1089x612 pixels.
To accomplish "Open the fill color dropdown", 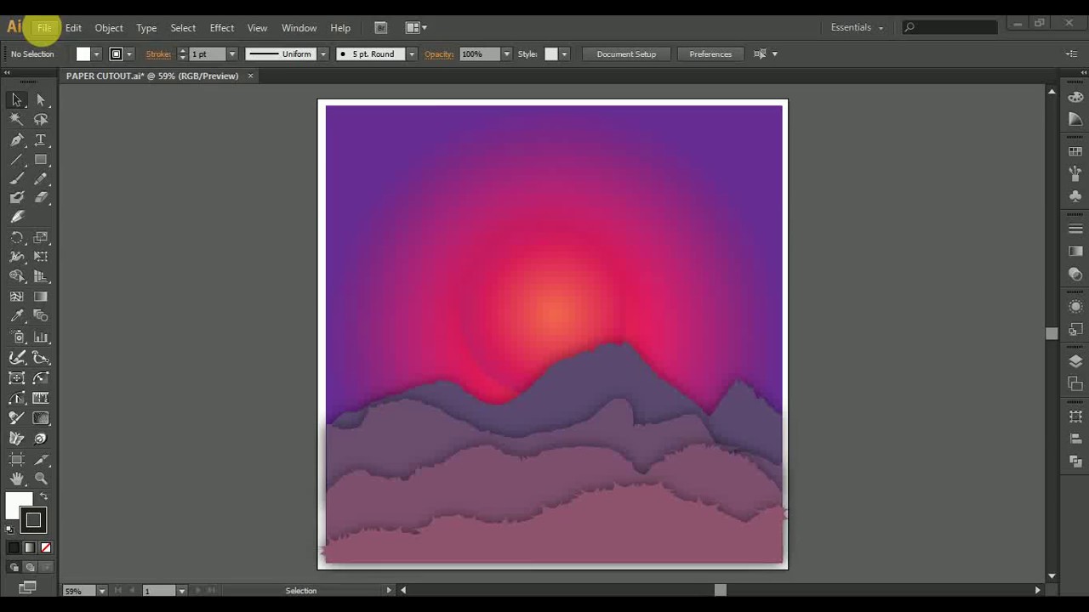I will click(96, 54).
